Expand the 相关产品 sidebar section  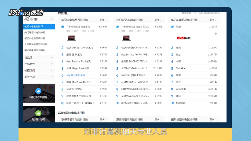(x=52, y=77)
